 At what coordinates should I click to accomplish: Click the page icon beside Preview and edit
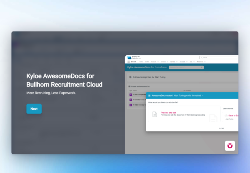click(x=155, y=114)
